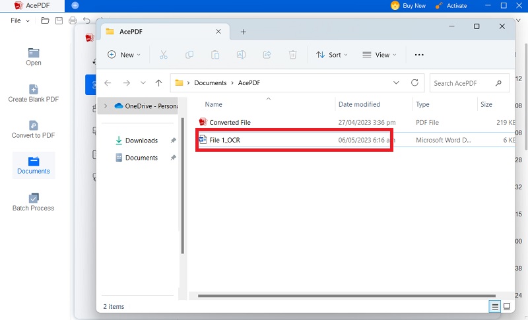Click the Delete trash icon
Viewport: 528px width, 320px height.
292,55
